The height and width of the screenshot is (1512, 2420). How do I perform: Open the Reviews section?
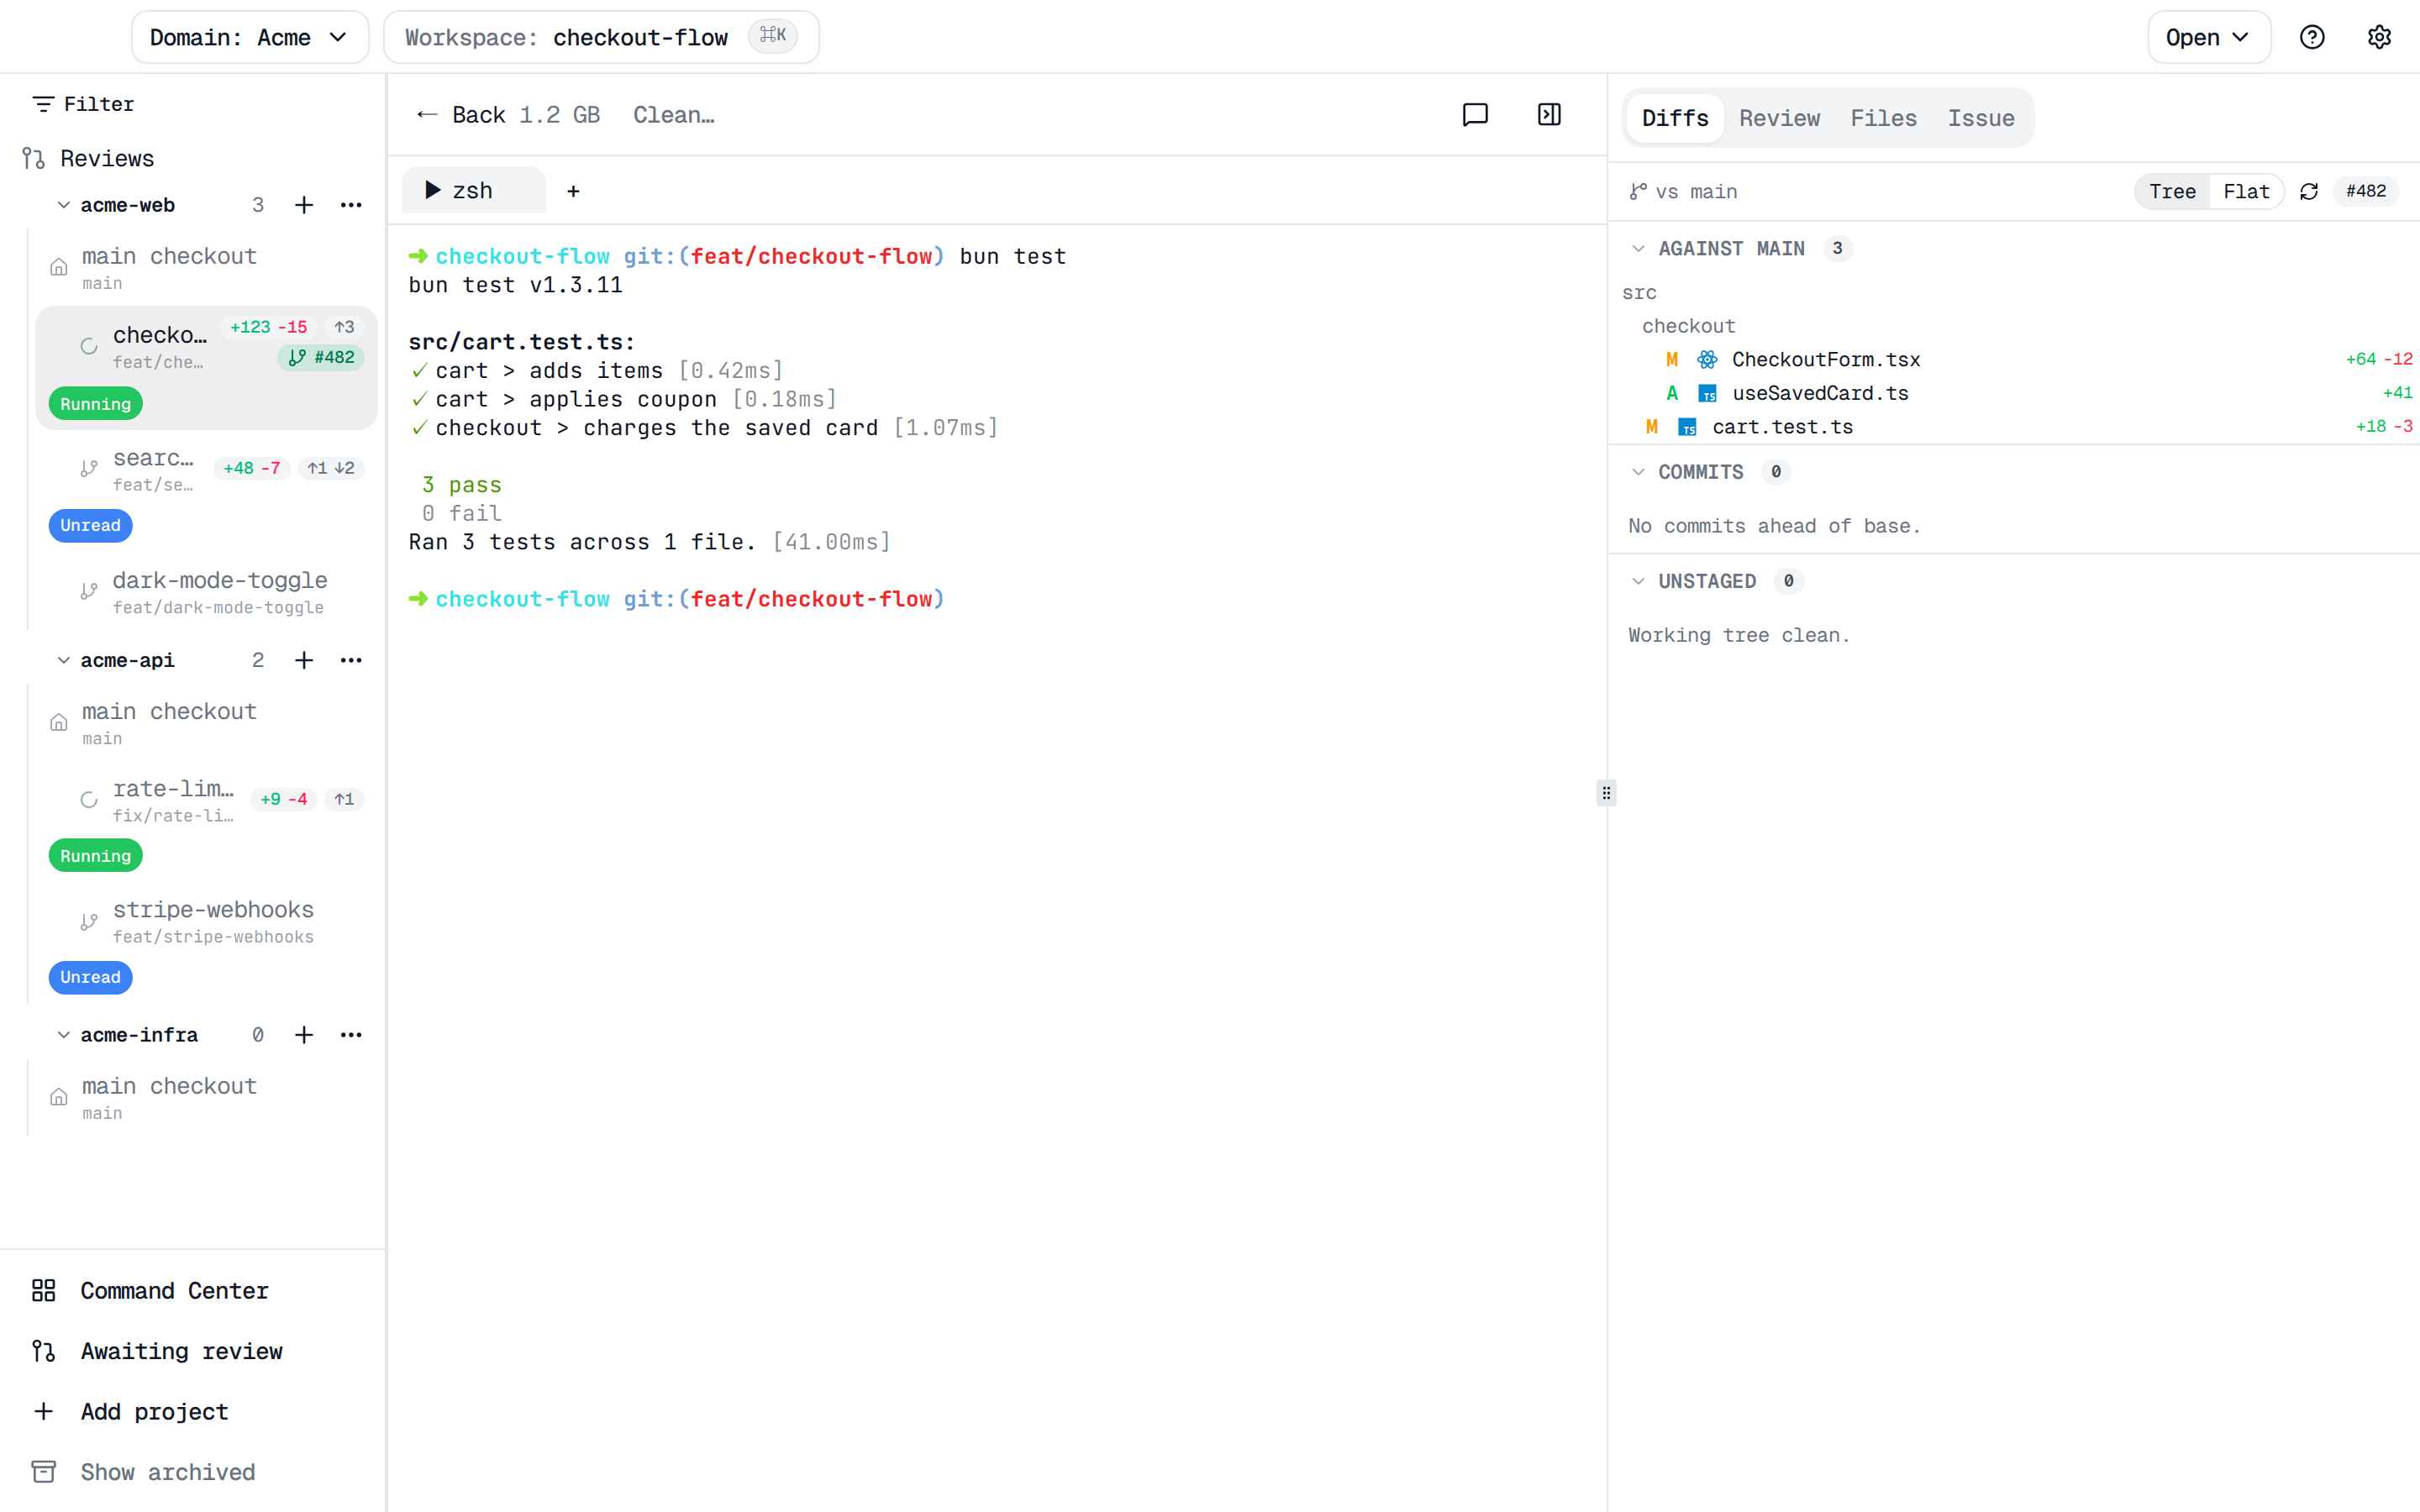[89, 158]
